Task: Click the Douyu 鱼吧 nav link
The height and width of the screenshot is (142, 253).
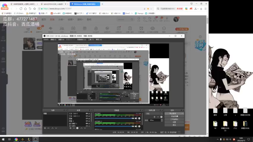Action: pos(89,20)
